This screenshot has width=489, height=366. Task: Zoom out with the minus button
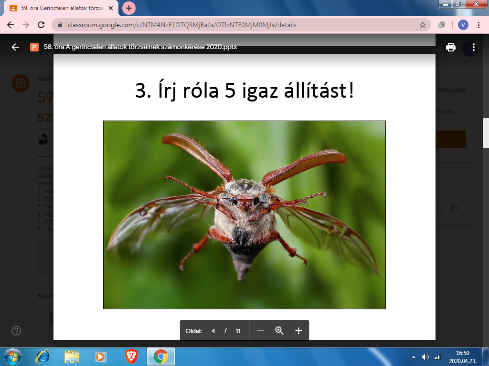point(260,331)
